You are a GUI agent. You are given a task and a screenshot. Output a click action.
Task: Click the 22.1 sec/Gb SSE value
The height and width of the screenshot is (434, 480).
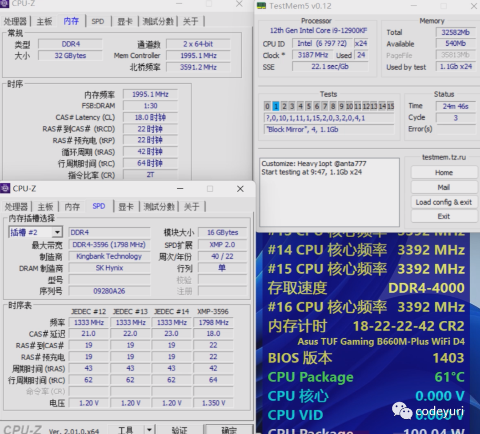[x=330, y=67]
